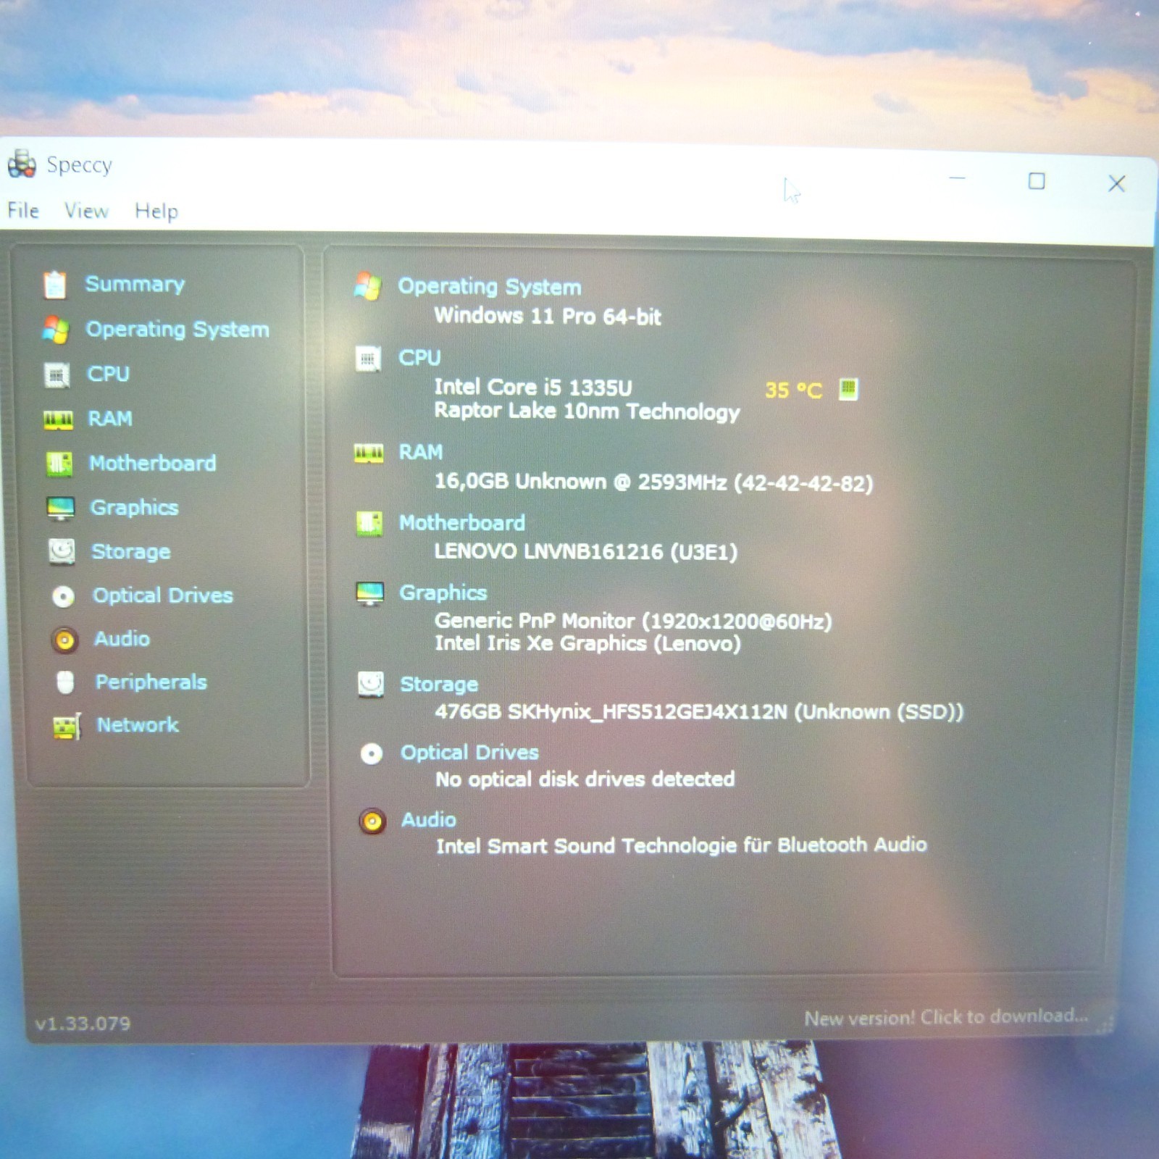Click the 'Intel Core i5 1335U' text

click(533, 388)
